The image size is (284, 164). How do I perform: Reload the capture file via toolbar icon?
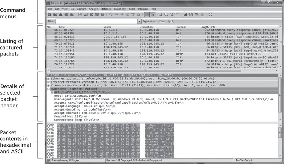click(x=97, y=15)
